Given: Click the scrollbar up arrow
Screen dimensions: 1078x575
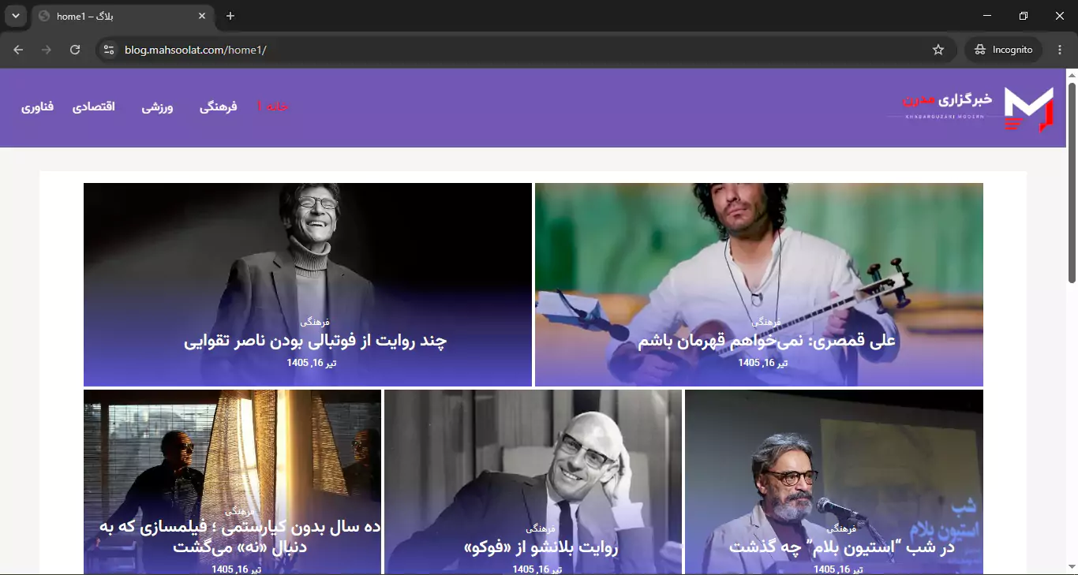Looking at the screenshot, I should [x=1072, y=75].
